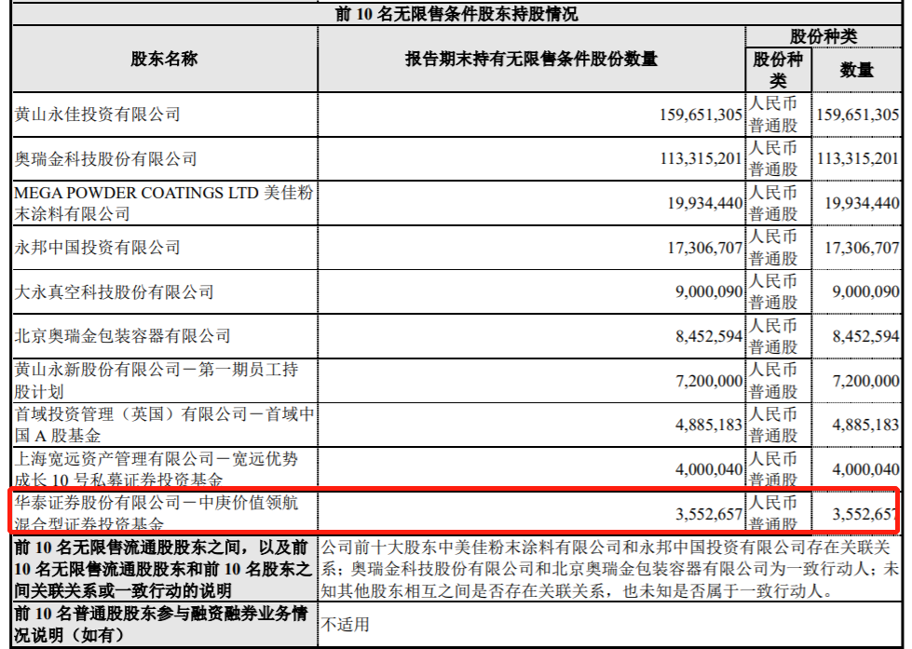Select 4,000,040 in the unrestricted shares held column
912x649 pixels.
pyautogui.click(x=709, y=469)
